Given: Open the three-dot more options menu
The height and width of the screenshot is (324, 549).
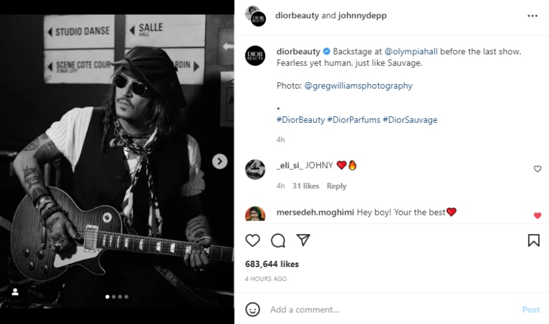Looking at the screenshot, I should click(x=532, y=16).
